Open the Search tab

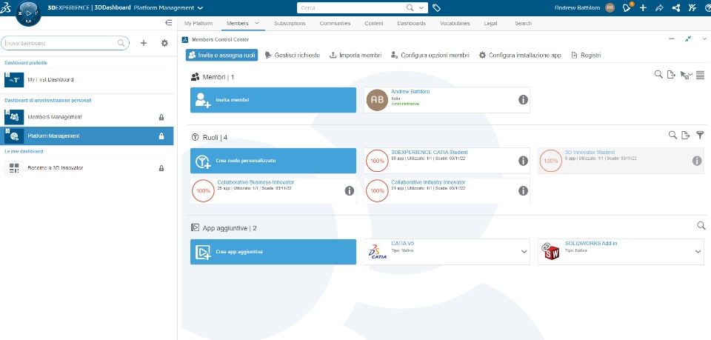tap(523, 23)
